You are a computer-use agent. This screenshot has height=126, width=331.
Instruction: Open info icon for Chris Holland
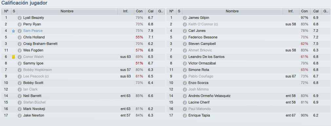[20, 37]
